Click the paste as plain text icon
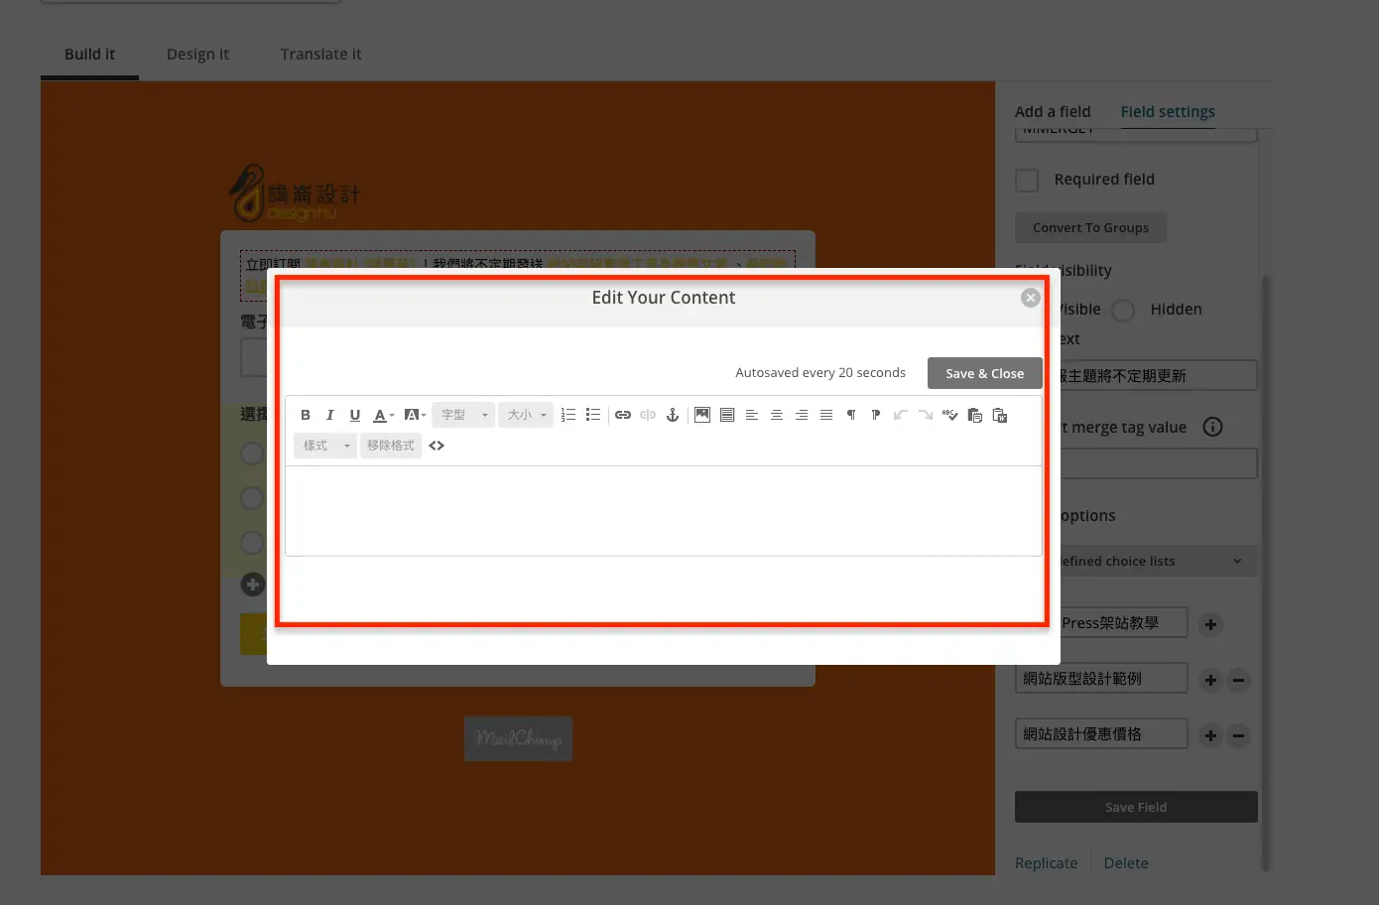This screenshot has width=1379, height=905. [975, 415]
